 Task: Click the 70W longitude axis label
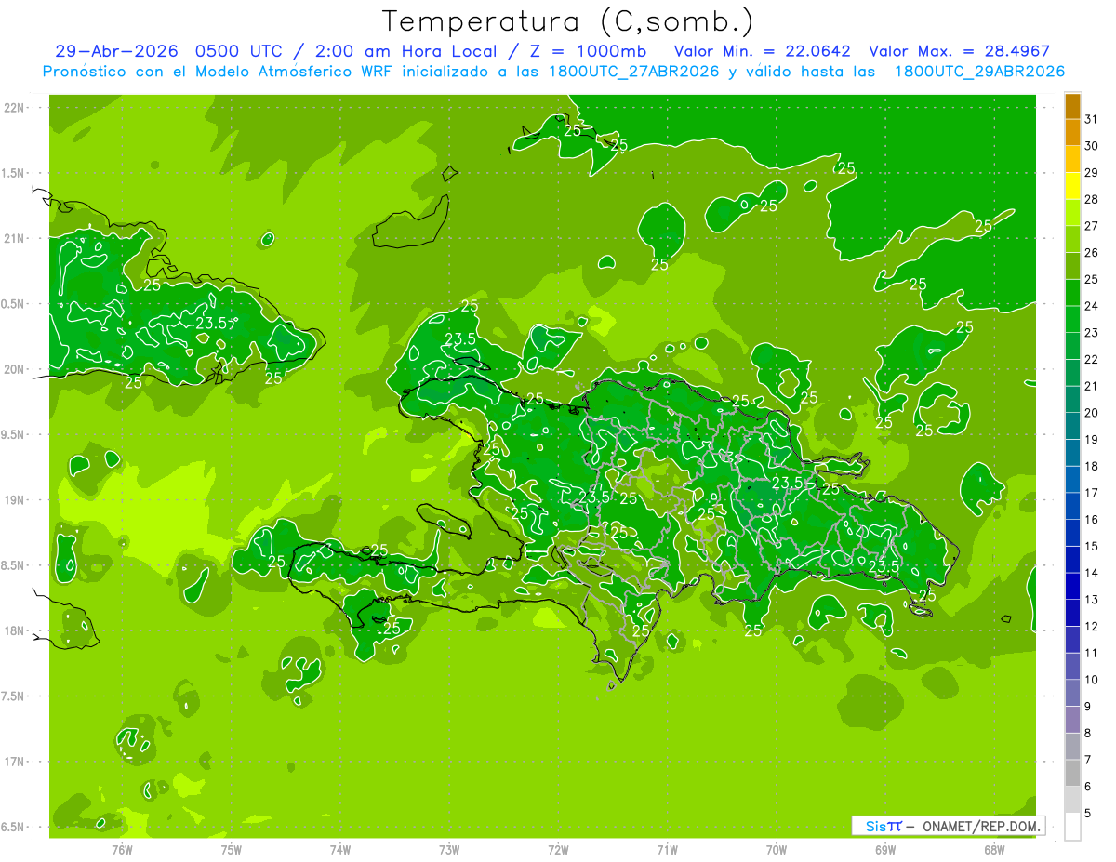coord(776,850)
